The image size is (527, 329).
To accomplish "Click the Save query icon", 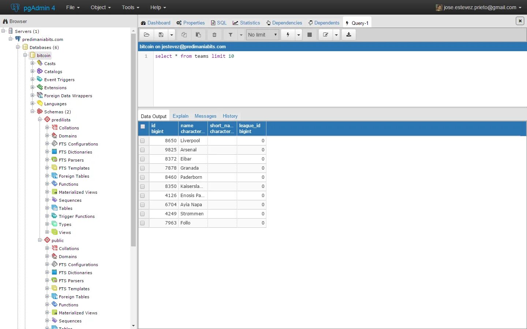I will [161, 35].
